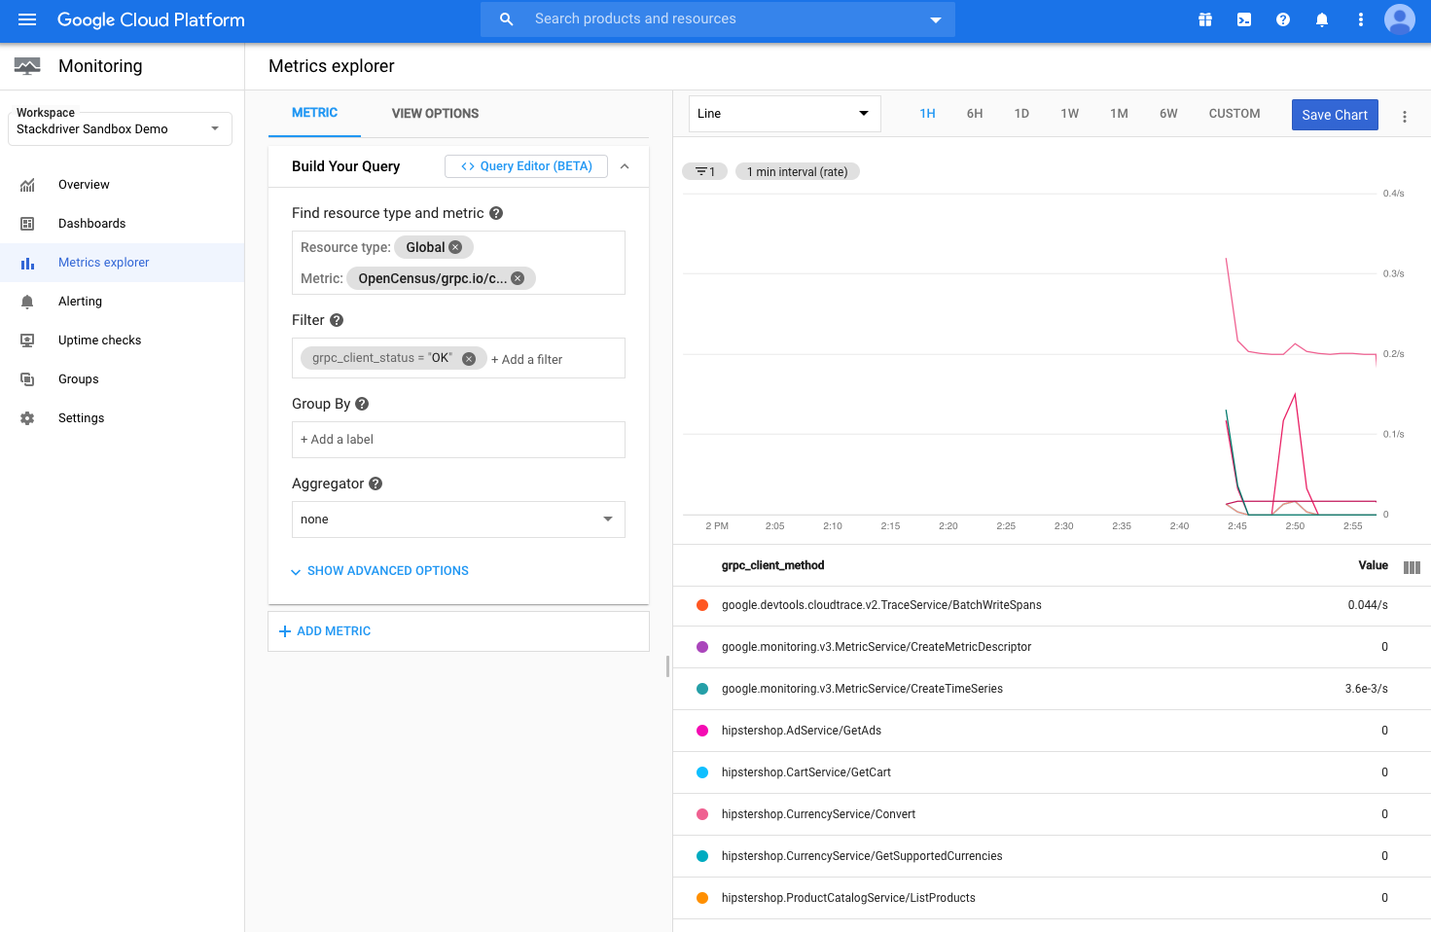
Task: Select the 1M time range
Action: 1119,114
